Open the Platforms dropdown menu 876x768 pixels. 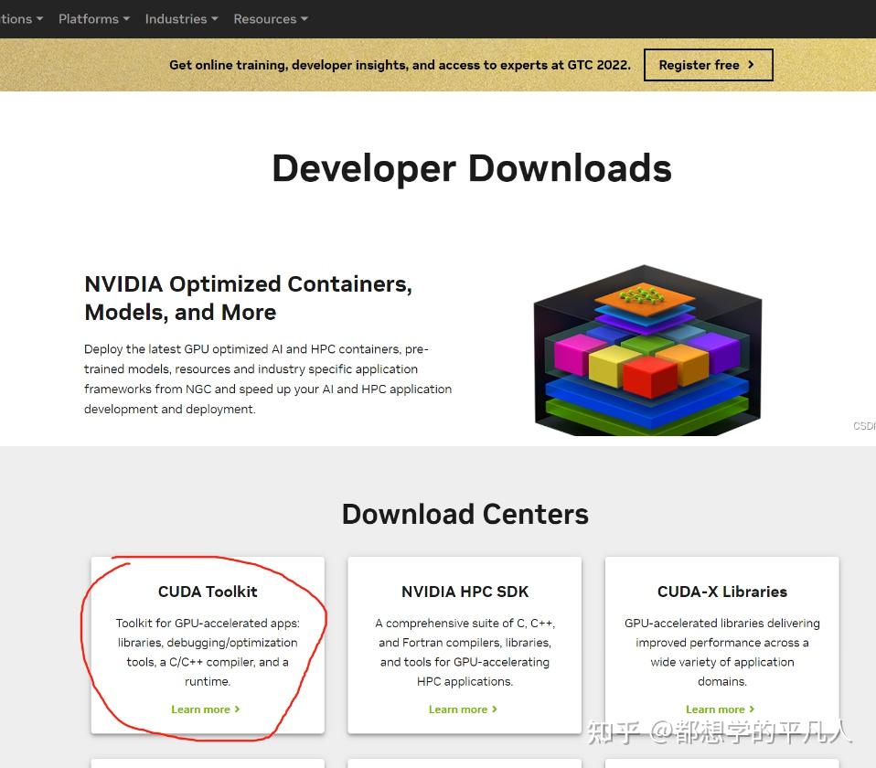[x=94, y=19]
